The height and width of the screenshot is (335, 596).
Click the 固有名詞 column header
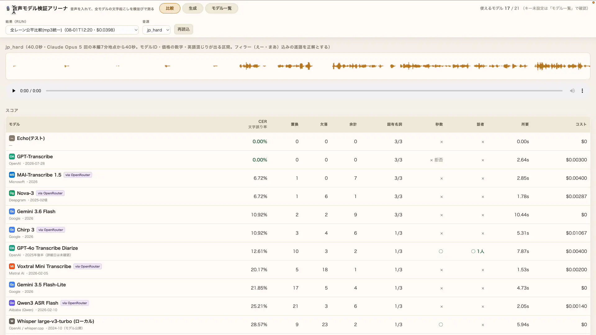click(395, 124)
